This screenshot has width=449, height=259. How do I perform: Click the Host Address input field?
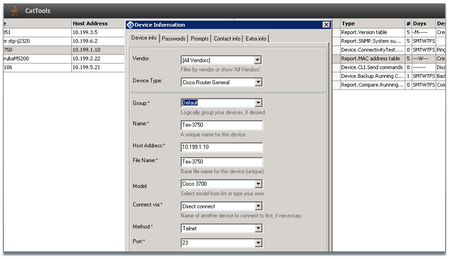click(x=221, y=147)
